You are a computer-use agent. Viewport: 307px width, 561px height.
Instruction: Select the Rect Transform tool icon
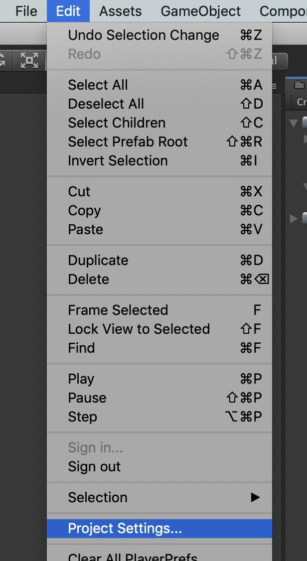pos(29,61)
